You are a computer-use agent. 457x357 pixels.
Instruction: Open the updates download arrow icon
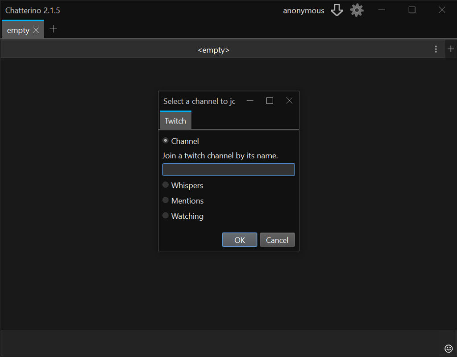point(337,10)
